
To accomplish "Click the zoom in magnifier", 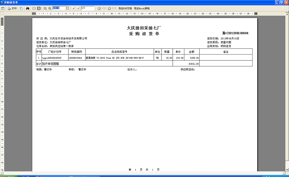I will pos(50,8).
